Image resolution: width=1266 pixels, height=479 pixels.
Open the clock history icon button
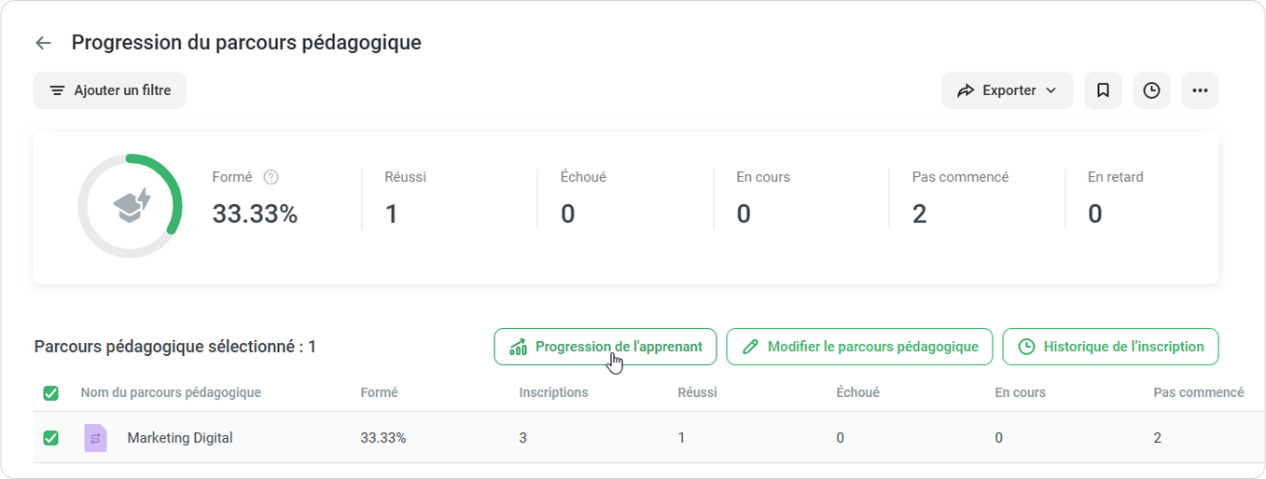pyautogui.click(x=1151, y=90)
